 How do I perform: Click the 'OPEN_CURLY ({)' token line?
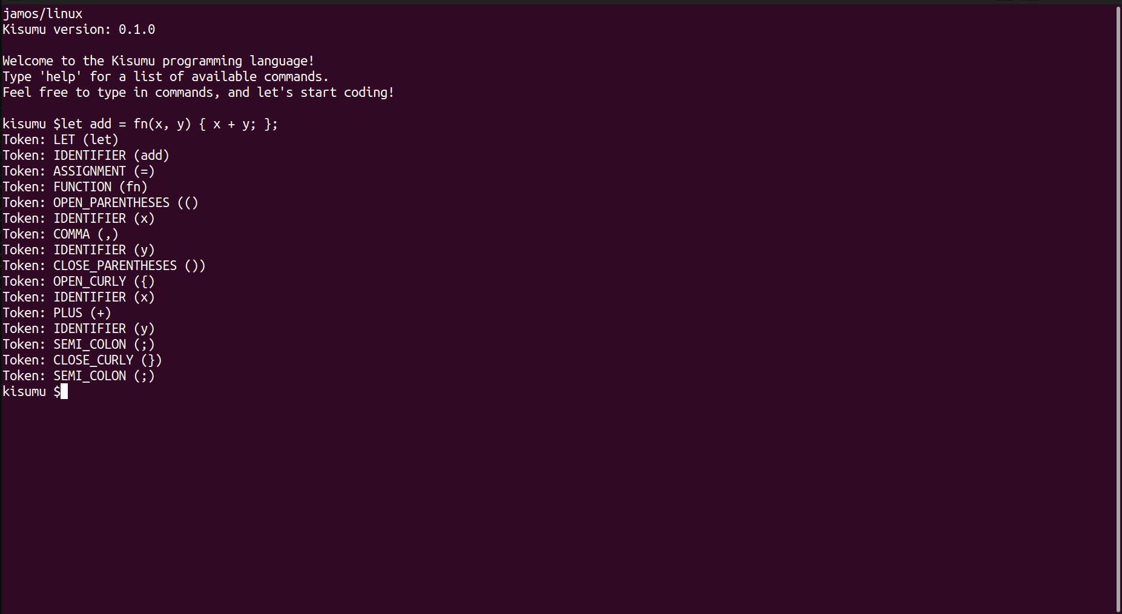pos(104,282)
